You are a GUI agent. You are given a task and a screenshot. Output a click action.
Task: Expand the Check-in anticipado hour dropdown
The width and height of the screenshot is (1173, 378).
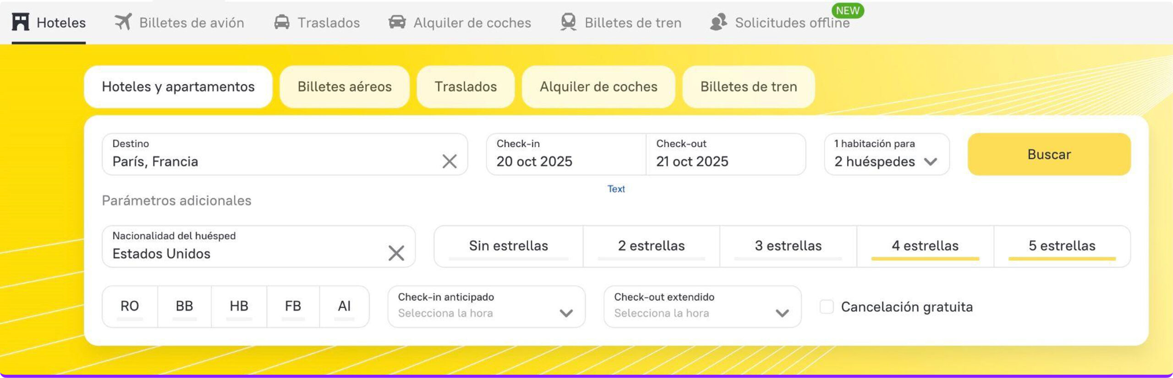pos(486,306)
